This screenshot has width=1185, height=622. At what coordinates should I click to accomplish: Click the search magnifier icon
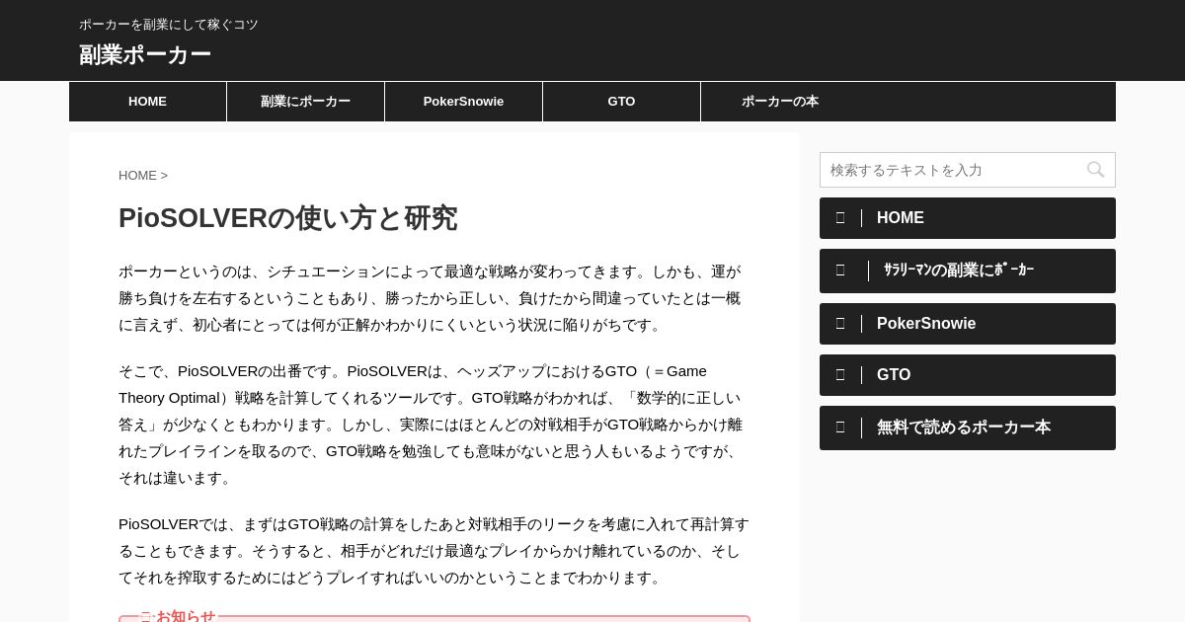coord(1095,170)
